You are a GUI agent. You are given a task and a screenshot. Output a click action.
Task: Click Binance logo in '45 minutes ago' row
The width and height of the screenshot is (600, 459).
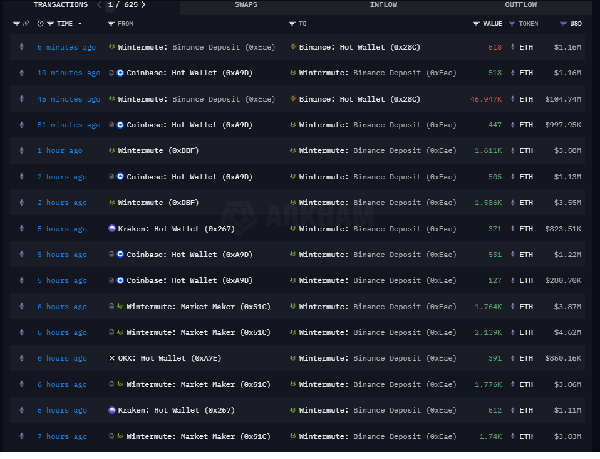click(x=293, y=99)
